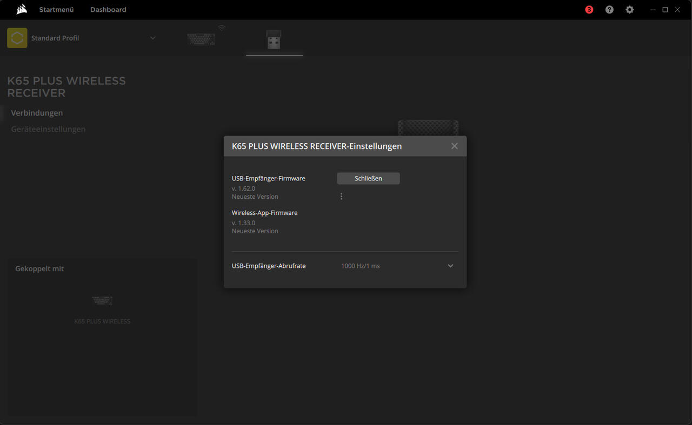Open the red notifications badge
692x425 pixels.
pyautogui.click(x=589, y=10)
